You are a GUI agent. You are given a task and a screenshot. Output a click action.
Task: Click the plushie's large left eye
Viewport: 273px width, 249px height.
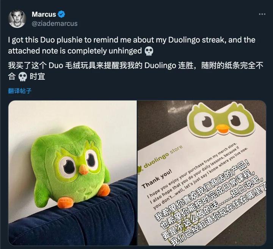[67, 167]
